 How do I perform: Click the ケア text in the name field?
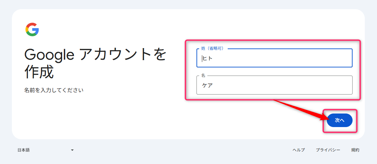(x=207, y=85)
